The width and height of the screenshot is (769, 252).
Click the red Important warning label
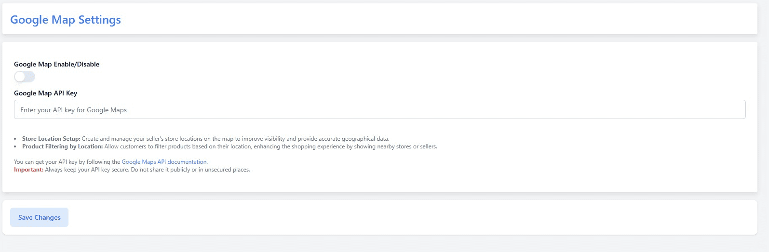[28, 170]
